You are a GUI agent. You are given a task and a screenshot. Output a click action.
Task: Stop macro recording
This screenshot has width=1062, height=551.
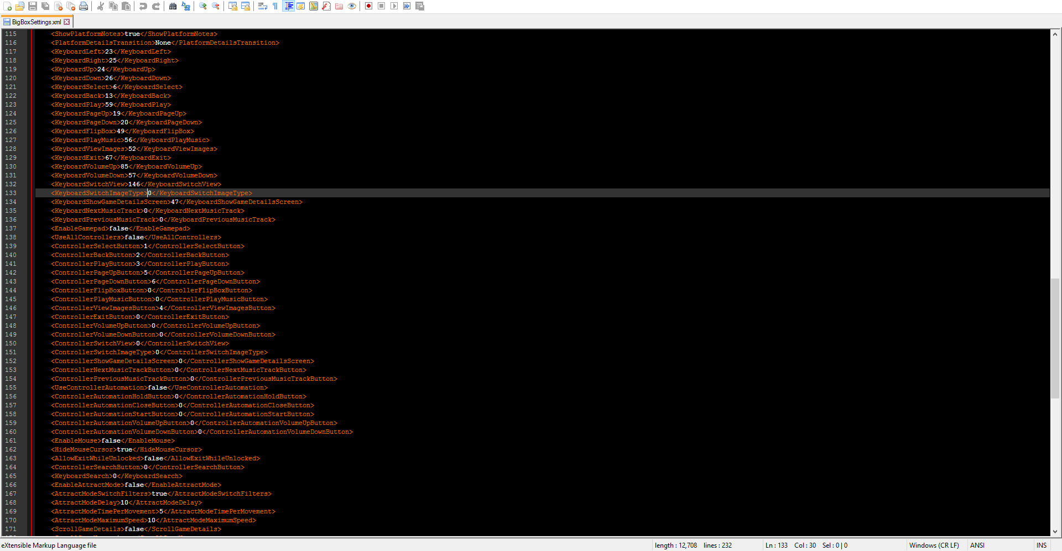click(x=382, y=6)
